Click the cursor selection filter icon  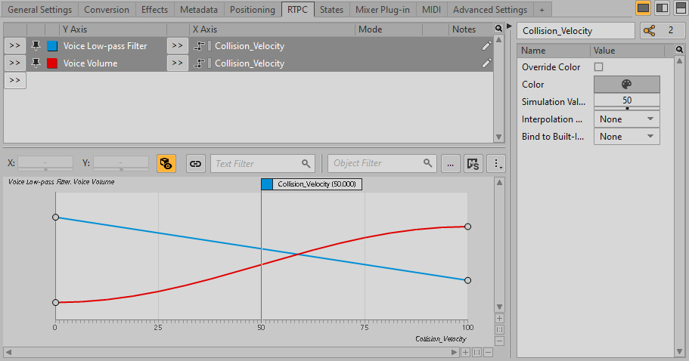pyautogui.click(x=473, y=163)
